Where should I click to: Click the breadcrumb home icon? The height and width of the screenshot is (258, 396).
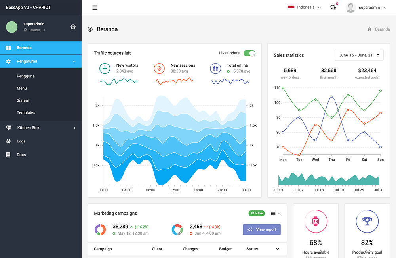click(x=369, y=29)
